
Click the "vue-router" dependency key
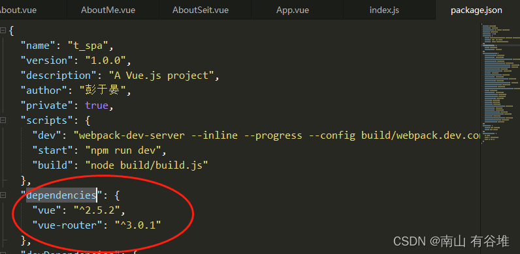click(x=68, y=225)
